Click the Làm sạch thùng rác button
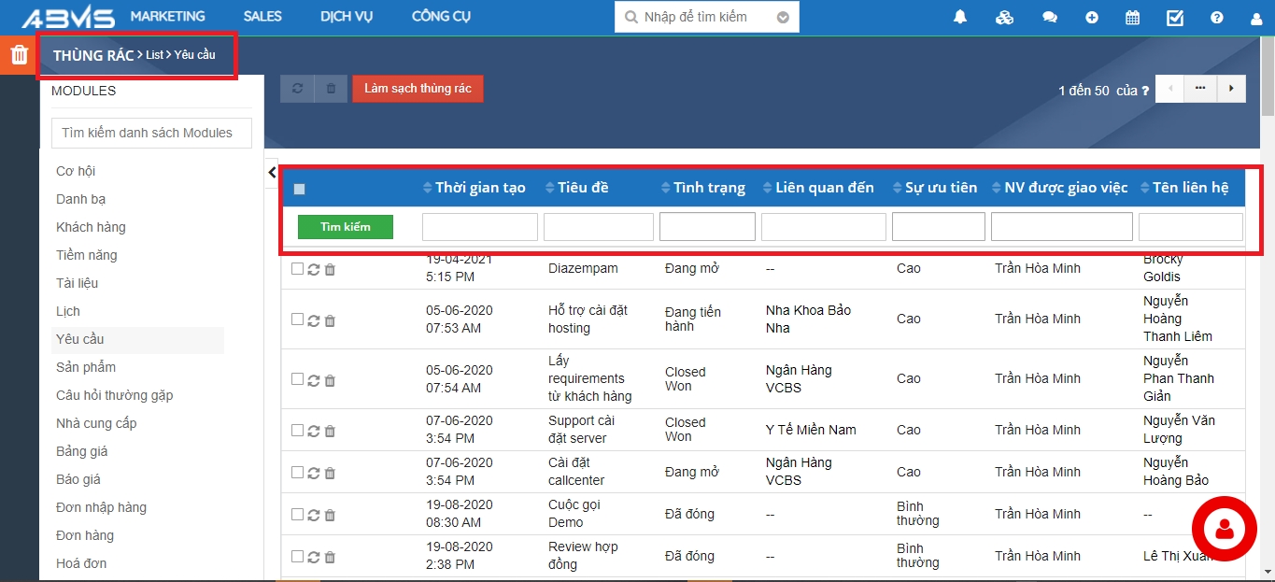 coord(418,89)
